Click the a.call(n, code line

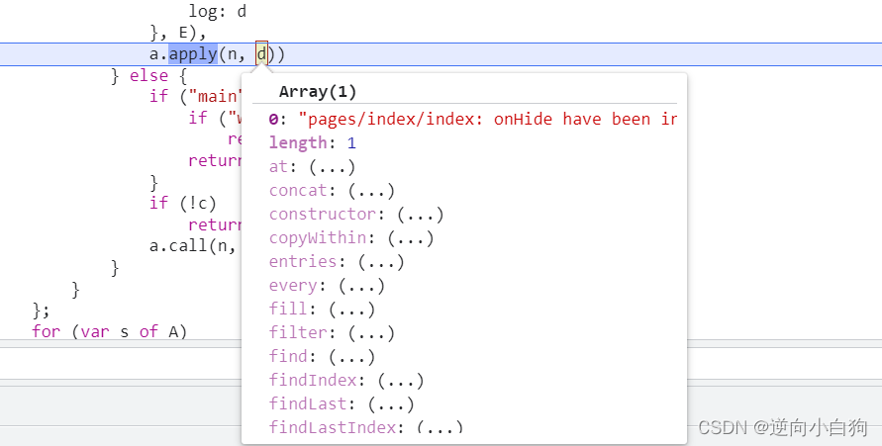pyautogui.click(x=192, y=245)
